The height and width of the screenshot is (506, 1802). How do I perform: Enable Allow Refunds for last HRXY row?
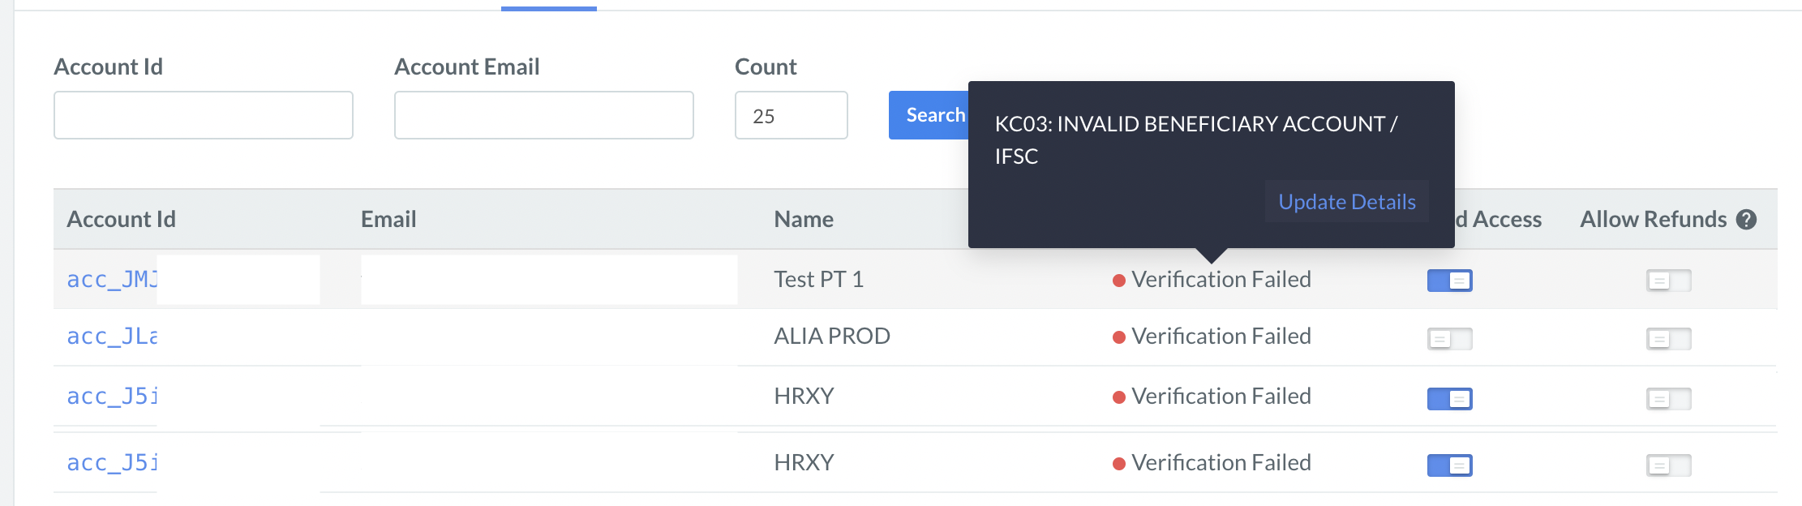coord(1668,465)
